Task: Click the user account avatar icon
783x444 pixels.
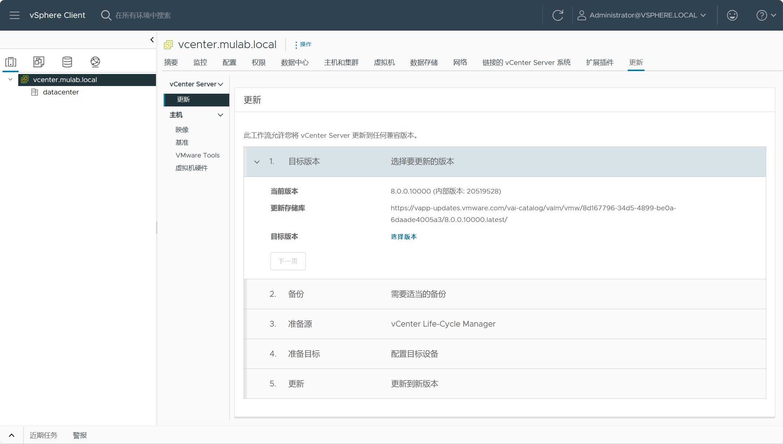Action: click(x=581, y=15)
